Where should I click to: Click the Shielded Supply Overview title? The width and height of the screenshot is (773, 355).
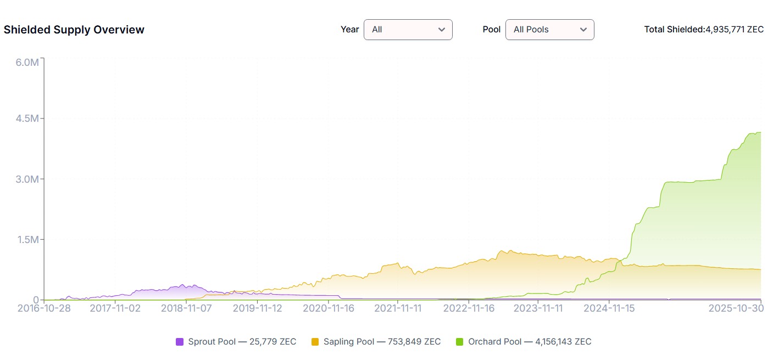[x=74, y=29]
